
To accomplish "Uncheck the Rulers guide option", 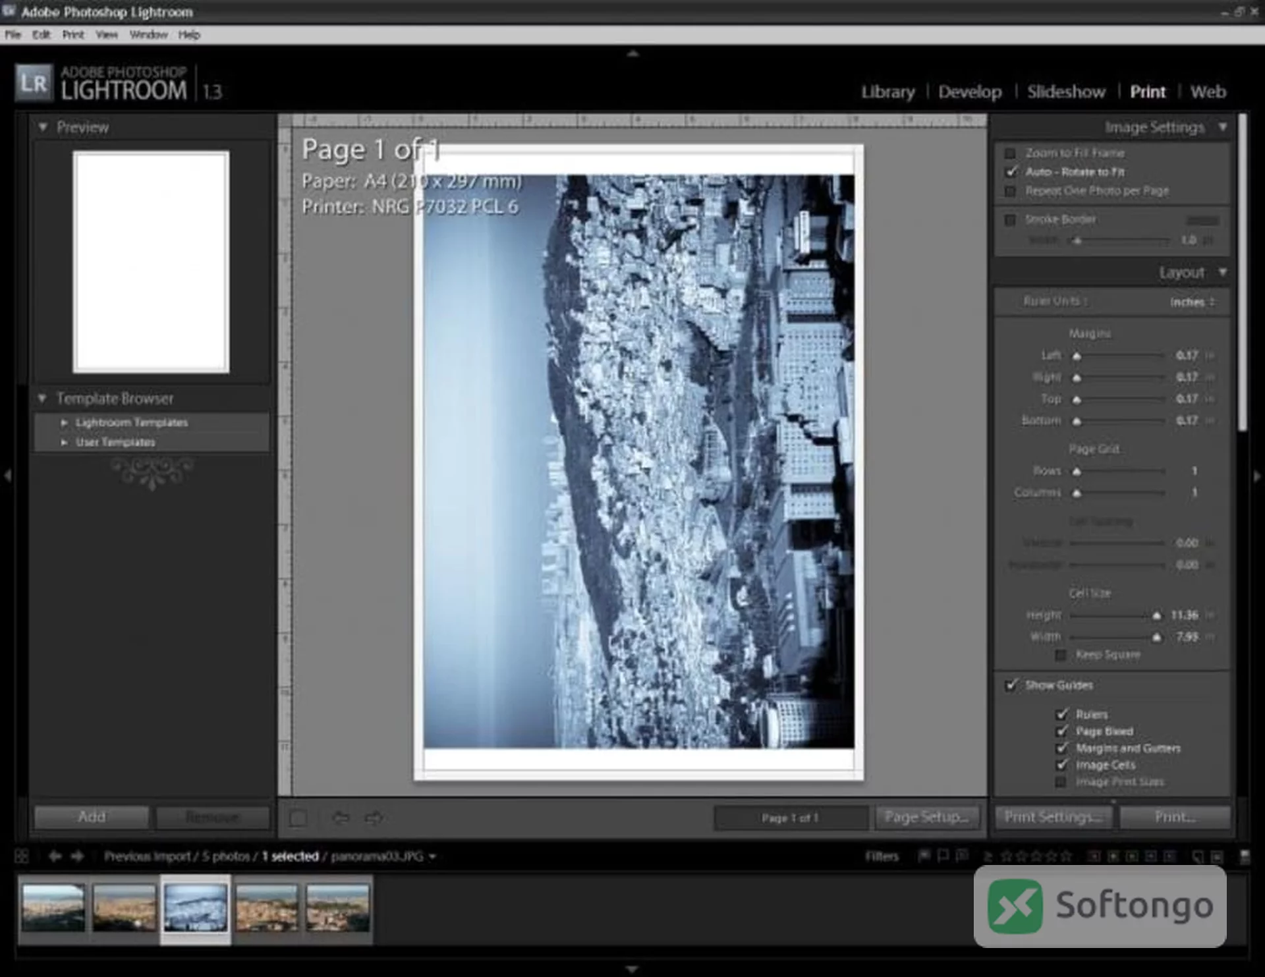I will 1062,714.
